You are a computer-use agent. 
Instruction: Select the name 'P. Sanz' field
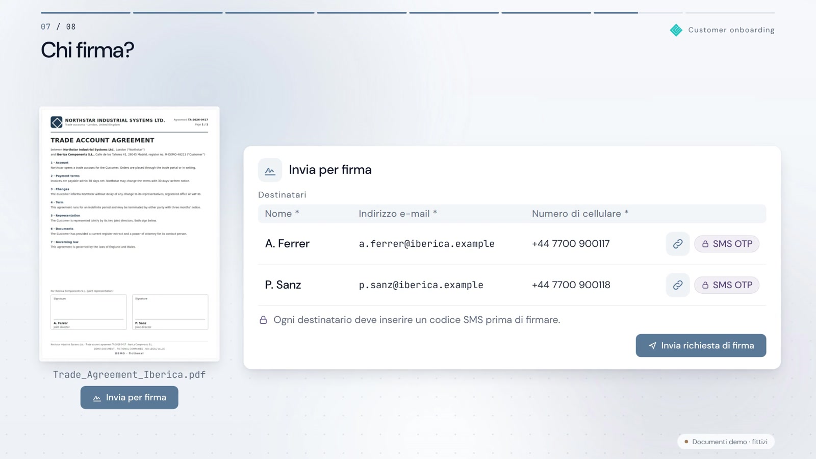coord(283,285)
